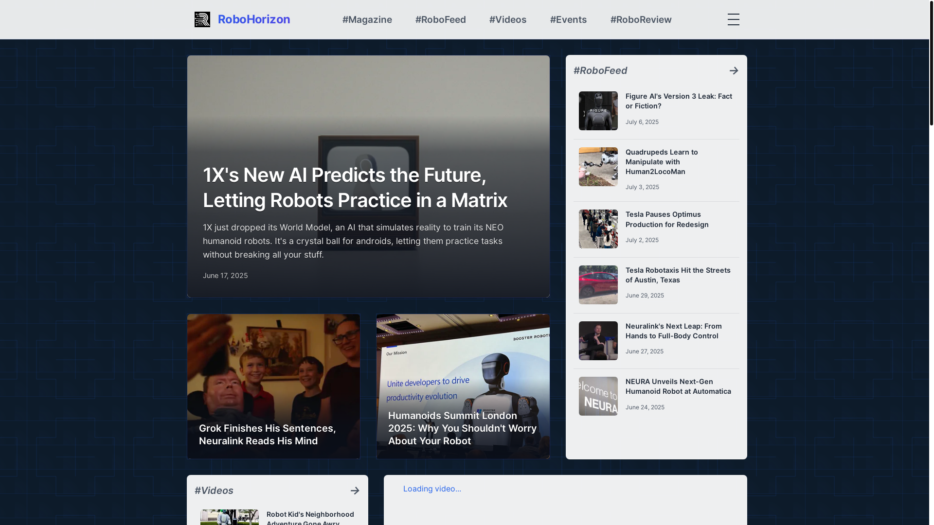Viewport: 934px width, 525px height.
Task: Click the Neuralink article thumbnail
Action: [x=598, y=341]
